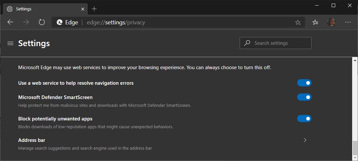This screenshot has width=358, height=161.
Task: Click the Settings page heading
Action: tap(34, 43)
